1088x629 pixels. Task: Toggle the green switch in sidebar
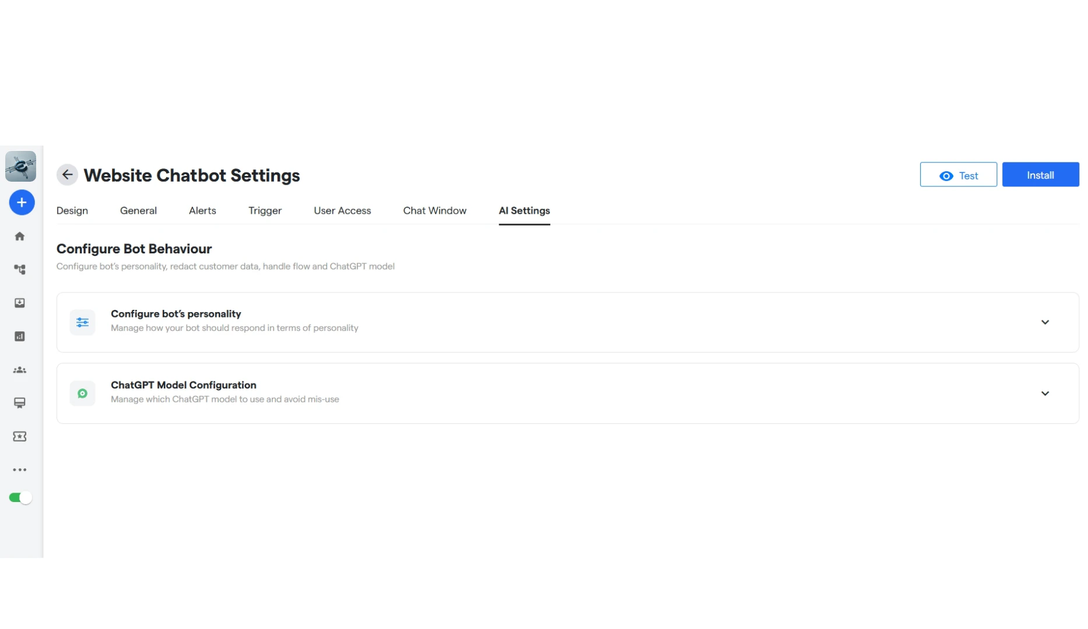(x=20, y=498)
